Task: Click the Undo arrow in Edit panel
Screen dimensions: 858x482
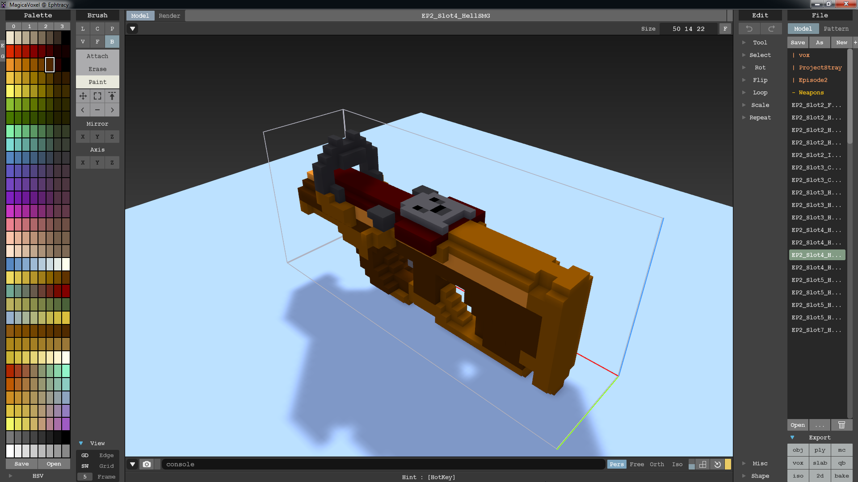Action: pos(749,29)
